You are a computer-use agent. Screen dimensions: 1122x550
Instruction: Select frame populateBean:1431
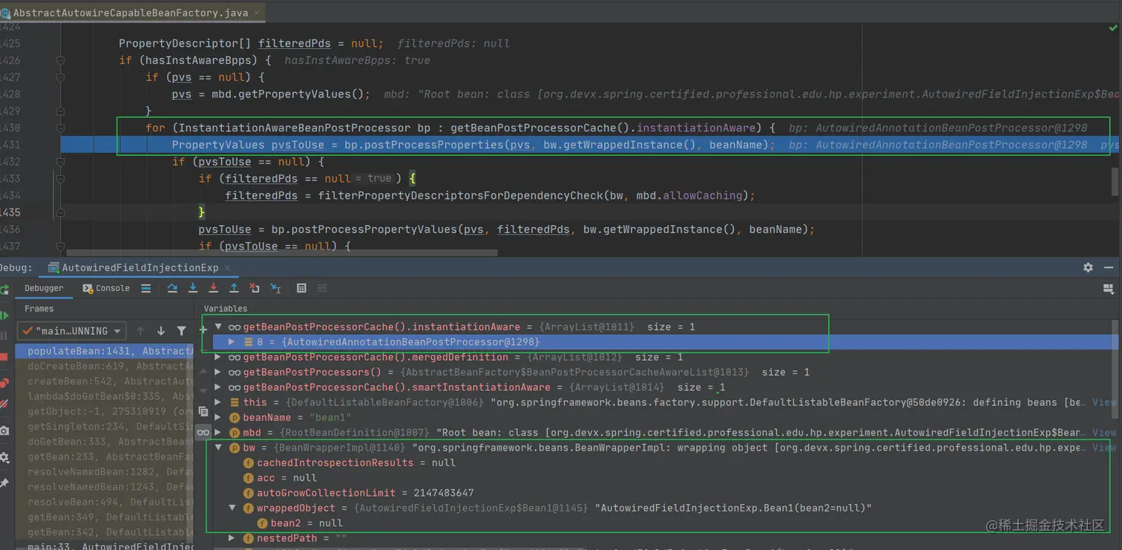click(x=105, y=351)
